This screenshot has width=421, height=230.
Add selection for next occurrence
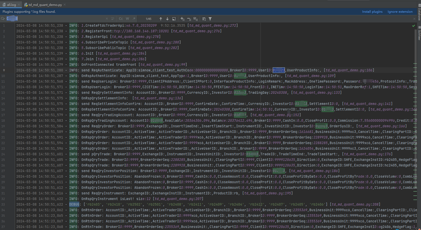pos(182,19)
